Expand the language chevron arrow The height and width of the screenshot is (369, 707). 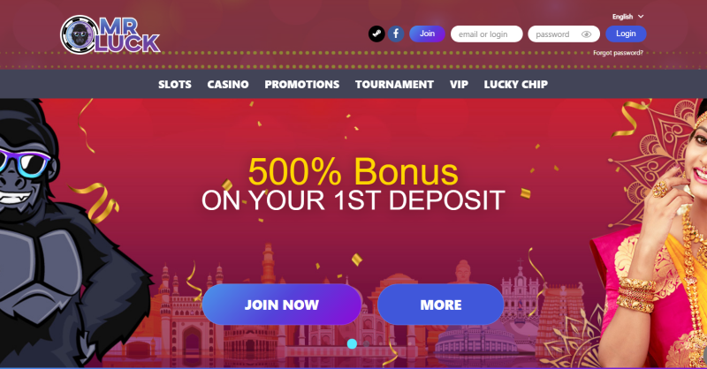[641, 17]
